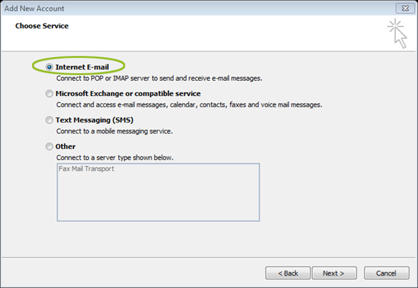The image size is (418, 288).
Task: Choose Microsoft Exchange radio button circle
Action: point(49,94)
